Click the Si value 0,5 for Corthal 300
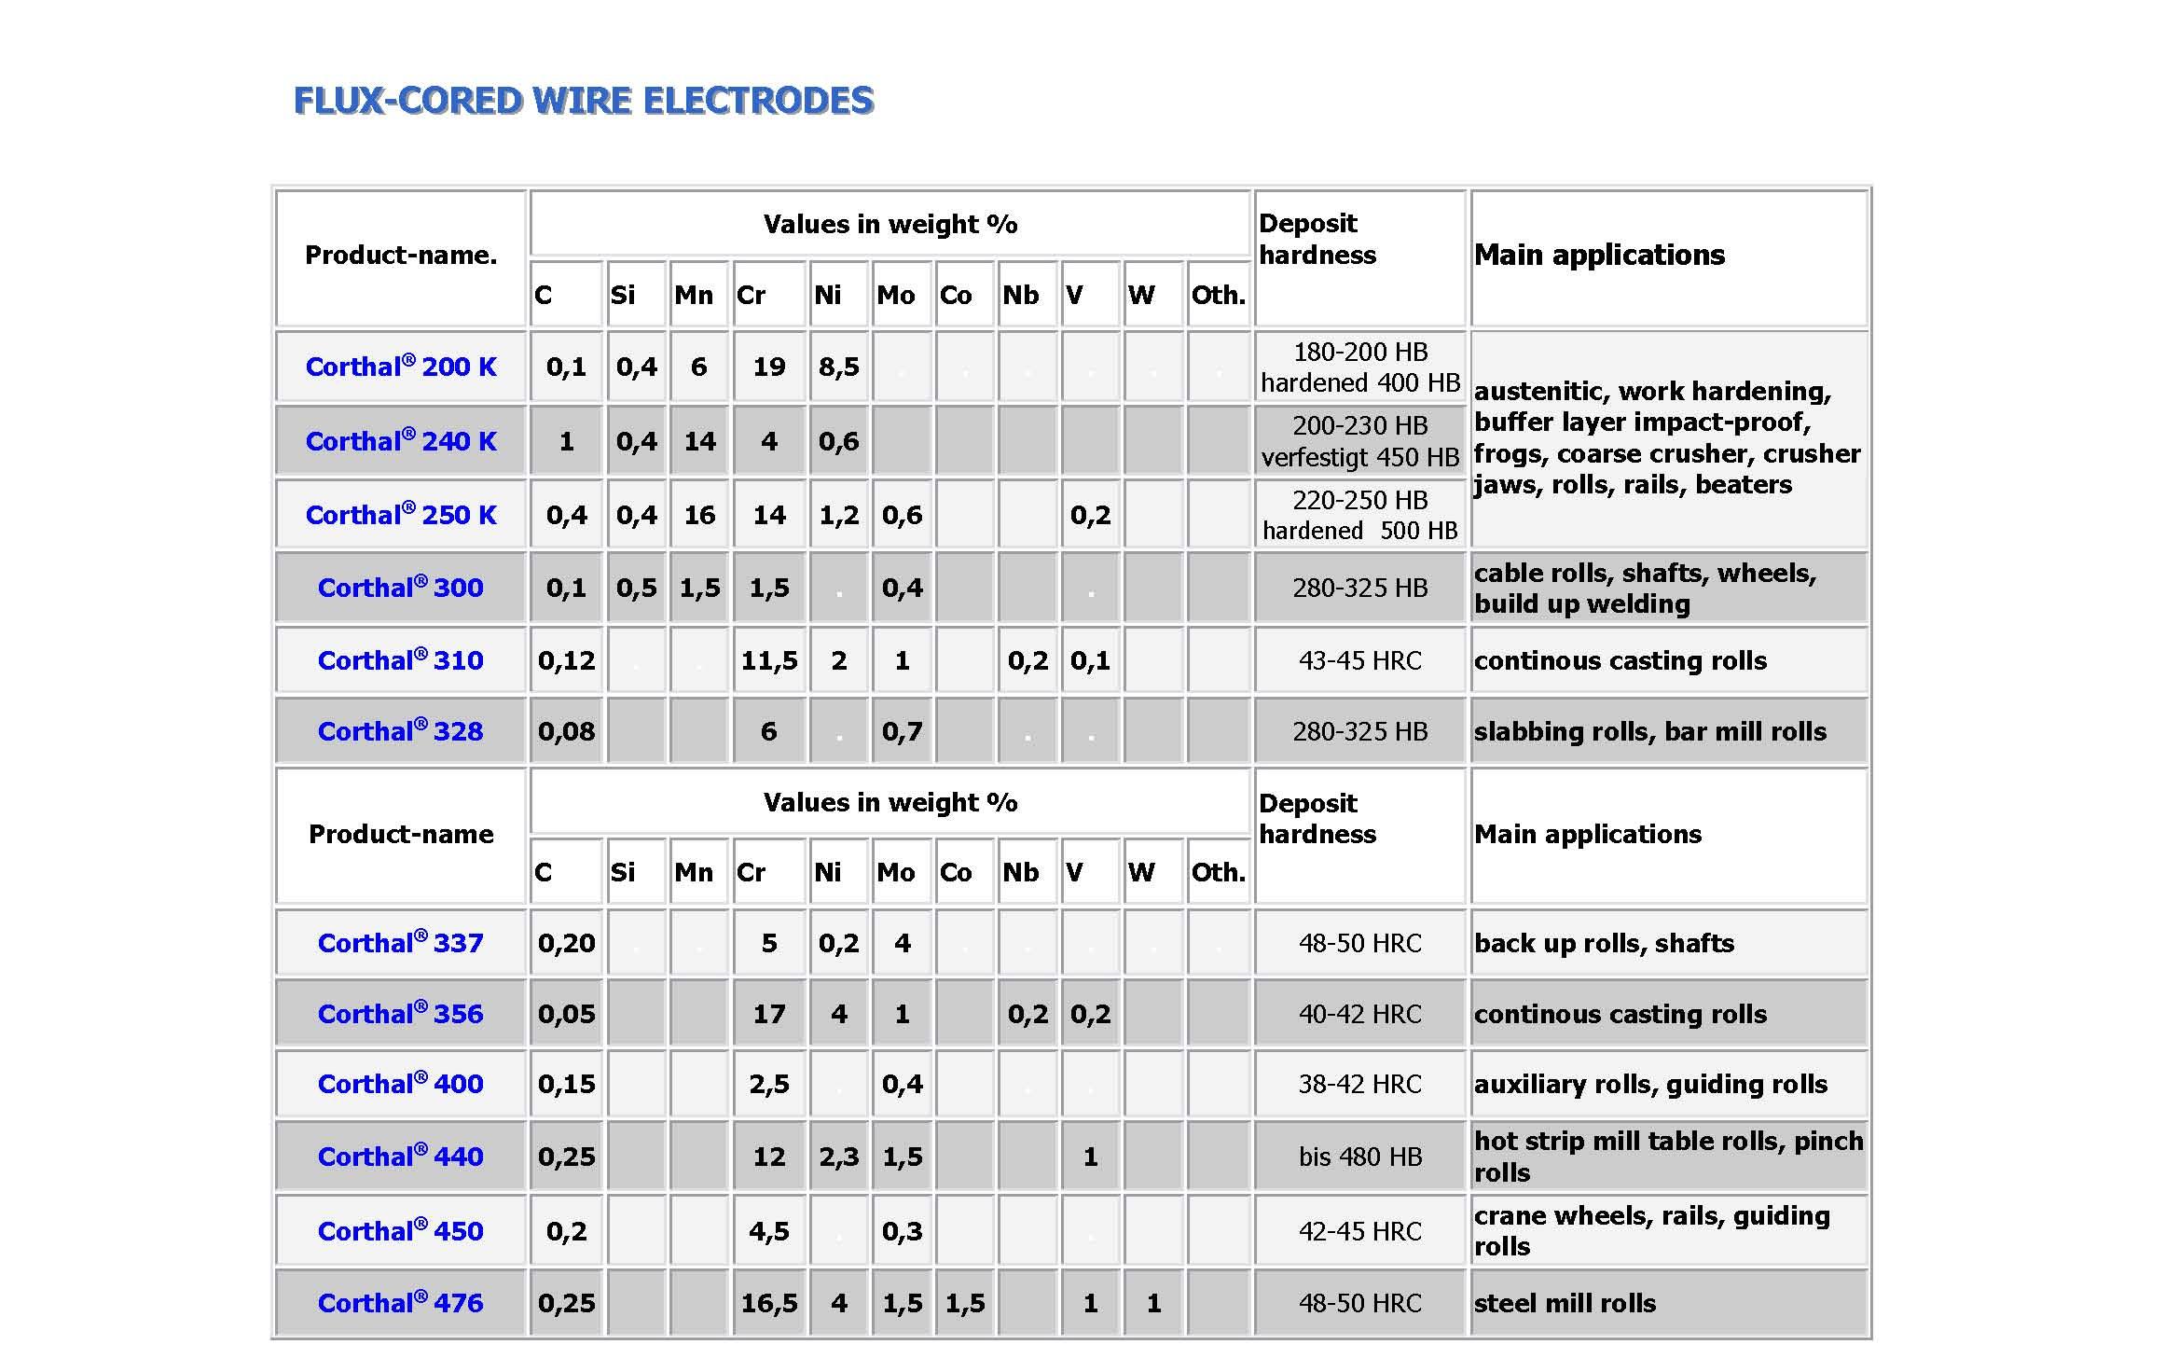 point(636,588)
